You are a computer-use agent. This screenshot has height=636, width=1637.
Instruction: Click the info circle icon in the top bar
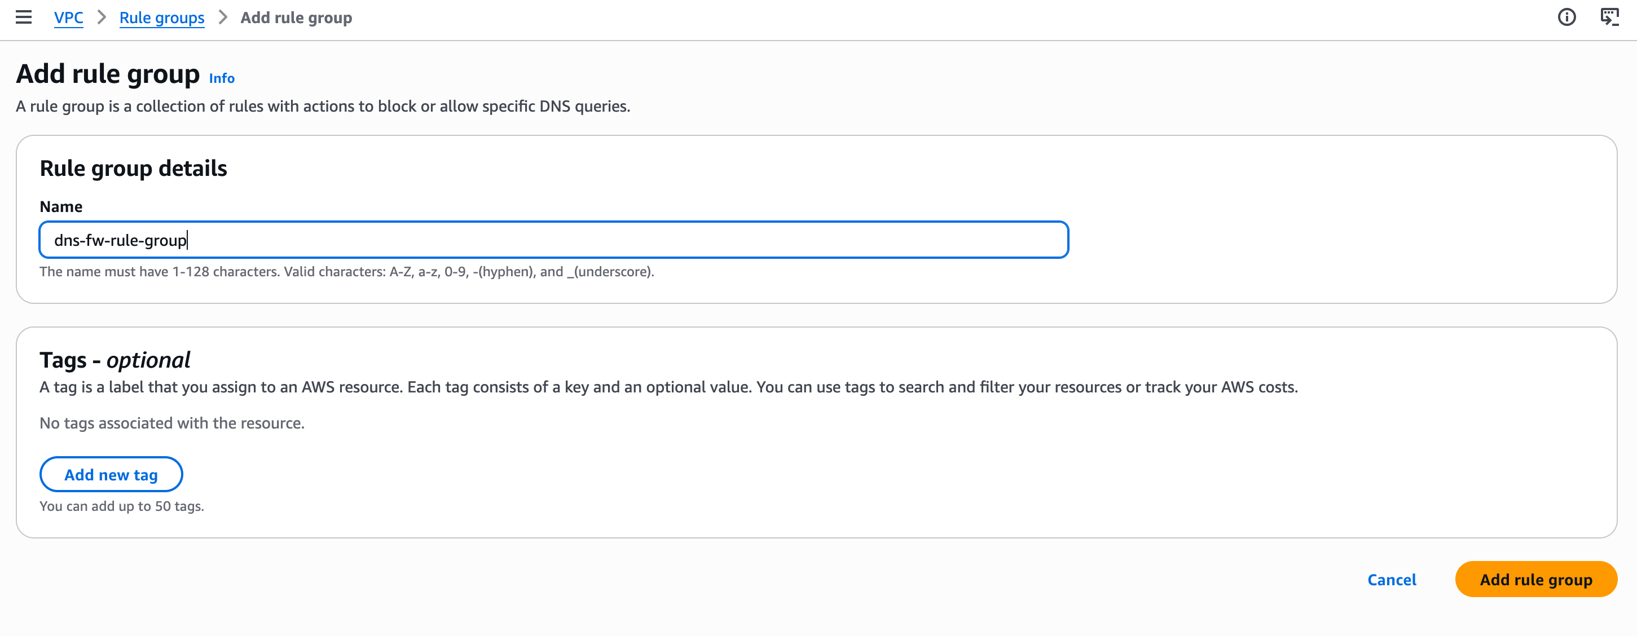[1566, 17]
